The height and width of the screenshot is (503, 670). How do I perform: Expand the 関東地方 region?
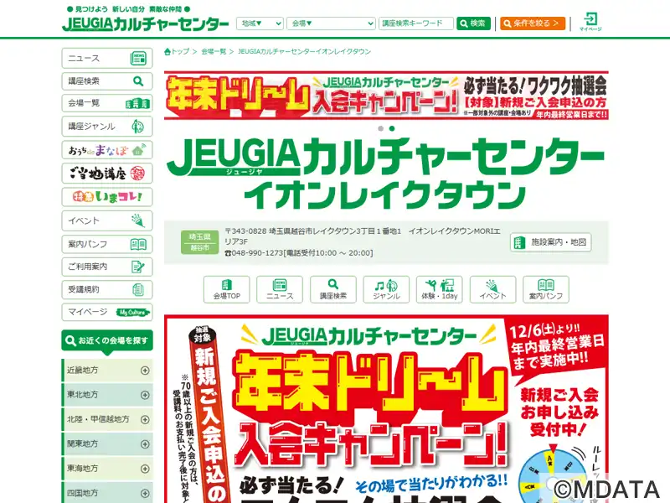(107, 444)
